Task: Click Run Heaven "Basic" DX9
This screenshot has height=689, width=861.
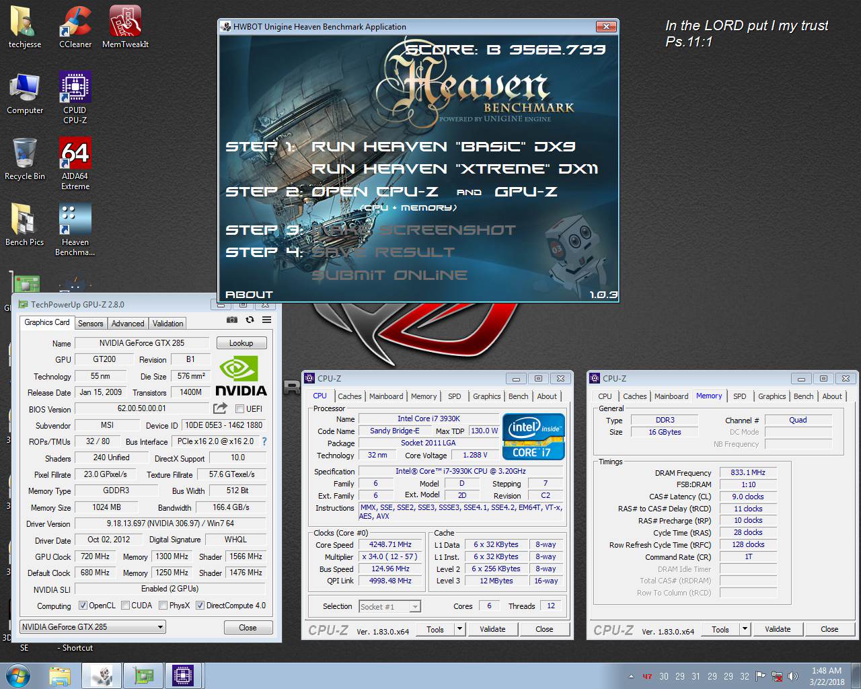Action: [x=443, y=147]
